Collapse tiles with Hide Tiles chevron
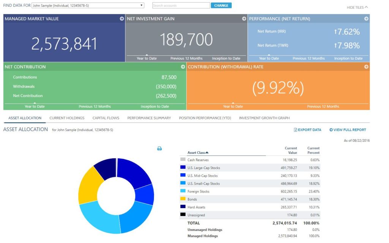This screenshot has height=243, width=389. pyautogui.click(x=367, y=7)
